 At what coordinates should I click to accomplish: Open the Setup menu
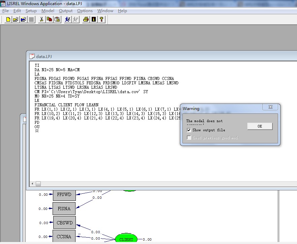[x=31, y=11]
